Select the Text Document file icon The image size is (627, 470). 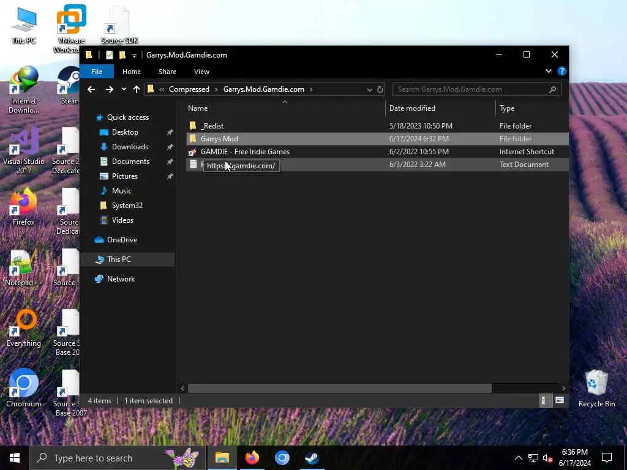[x=193, y=164]
